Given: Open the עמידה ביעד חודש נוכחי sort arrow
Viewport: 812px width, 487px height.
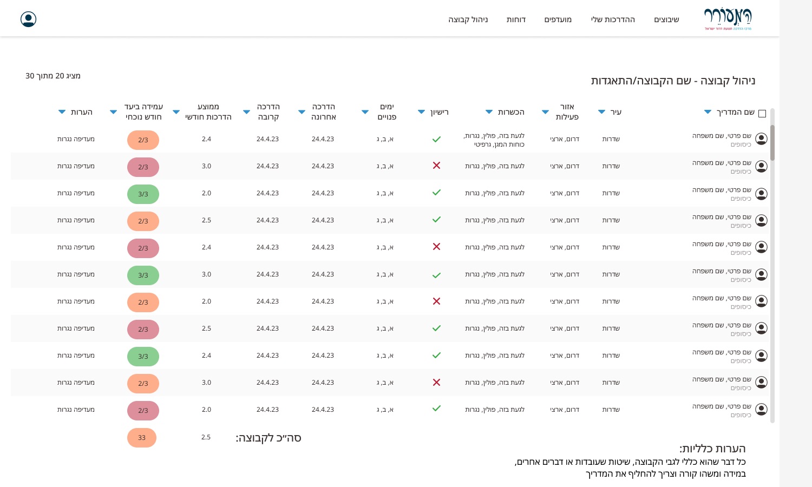Looking at the screenshot, I should coord(113,112).
